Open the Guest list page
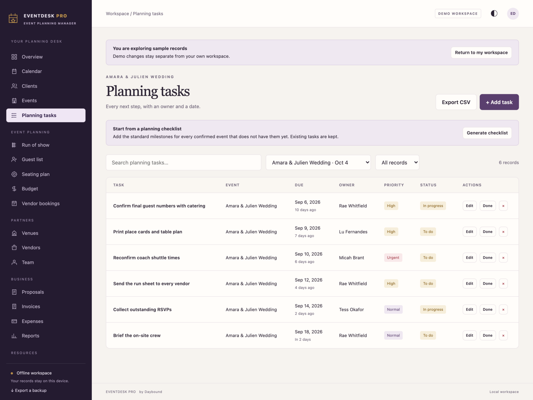This screenshot has width=533, height=400. (46, 159)
